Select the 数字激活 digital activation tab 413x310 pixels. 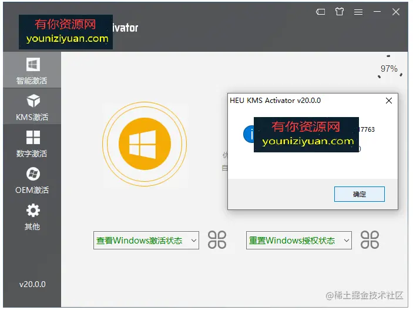(32, 143)
